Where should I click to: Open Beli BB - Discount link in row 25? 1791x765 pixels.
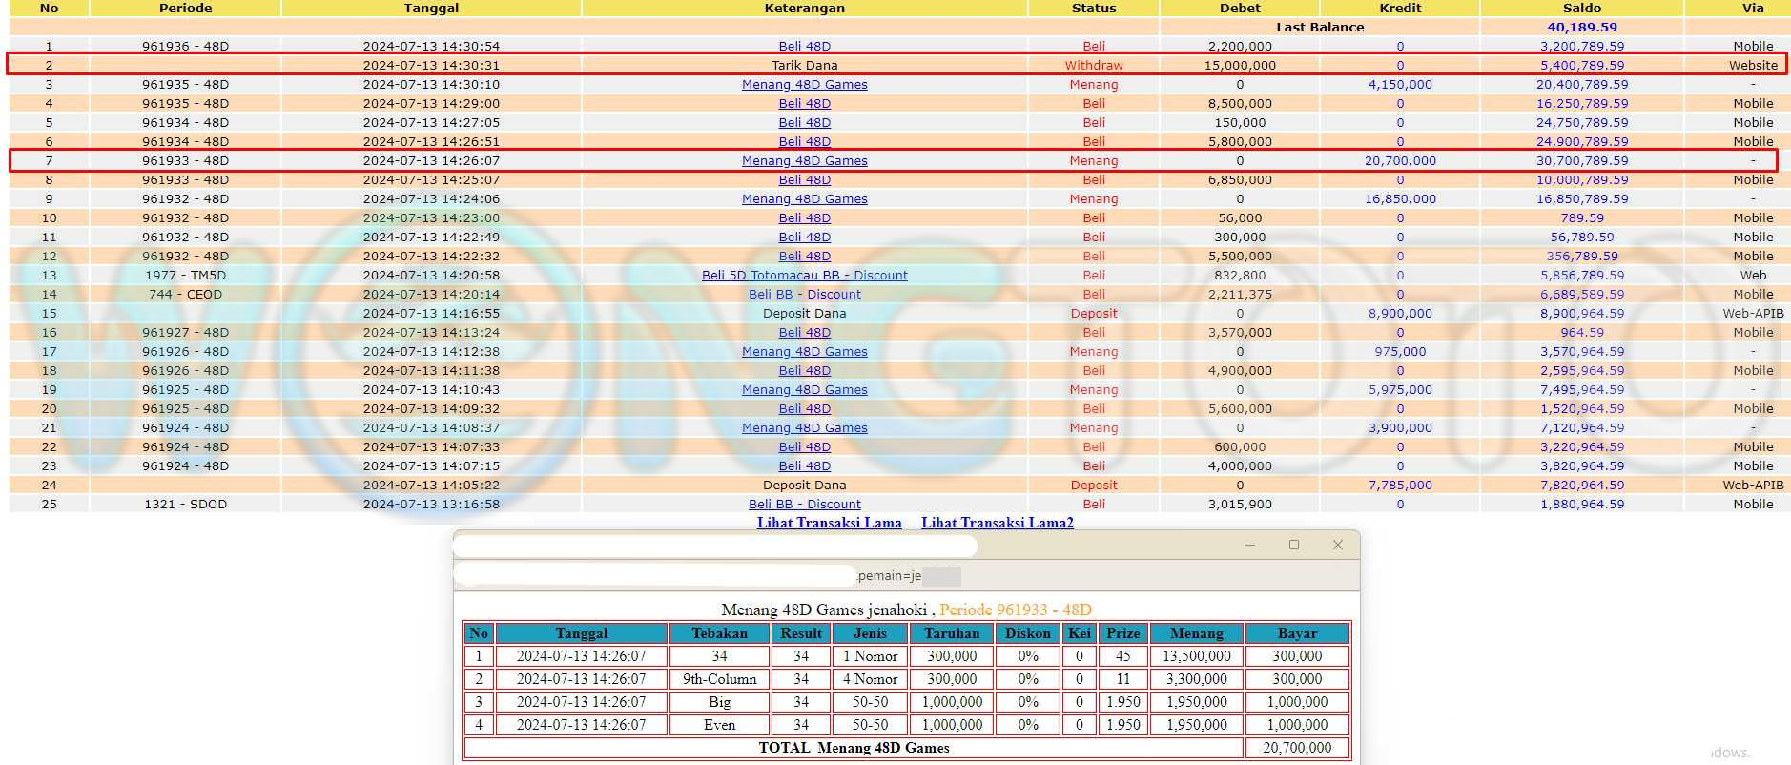pyautogui.click(x=804, y=505)
